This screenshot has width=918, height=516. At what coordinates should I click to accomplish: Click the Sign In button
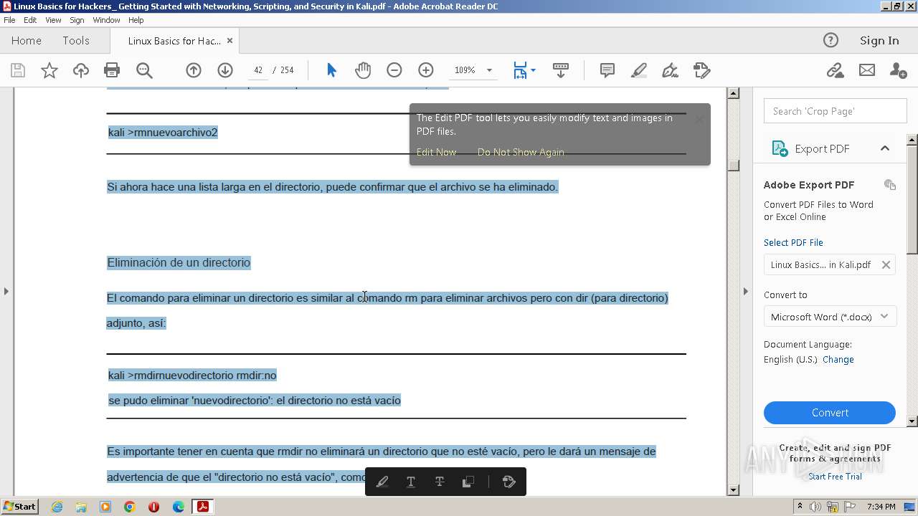[x=879, y=41]
